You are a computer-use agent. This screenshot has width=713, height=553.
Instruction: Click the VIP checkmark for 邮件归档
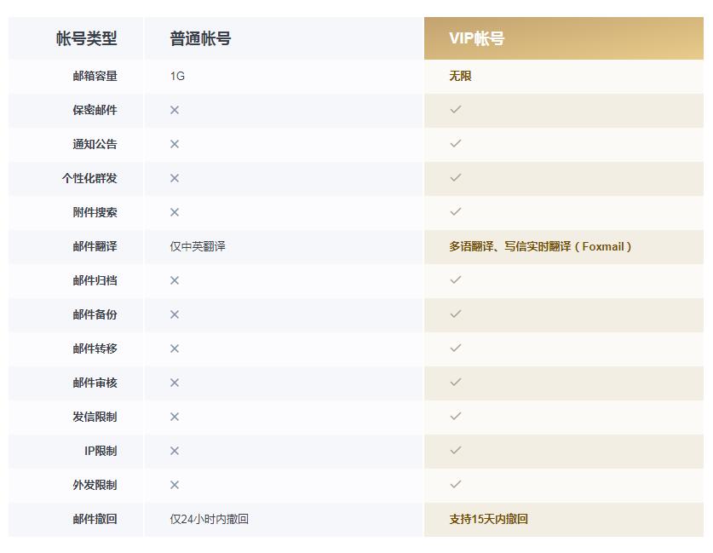tap(456, 280)
